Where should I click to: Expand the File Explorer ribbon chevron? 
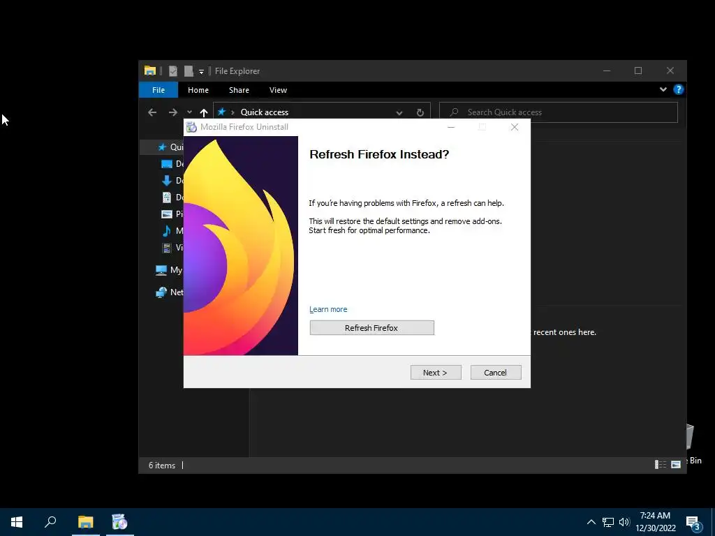click(663, 89)
